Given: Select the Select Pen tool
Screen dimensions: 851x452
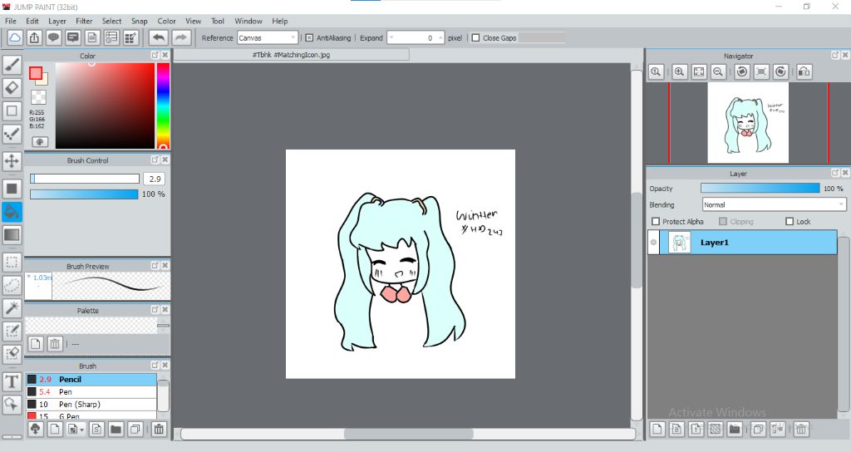Looking at the screenshot, I should (x=12, y=331).
